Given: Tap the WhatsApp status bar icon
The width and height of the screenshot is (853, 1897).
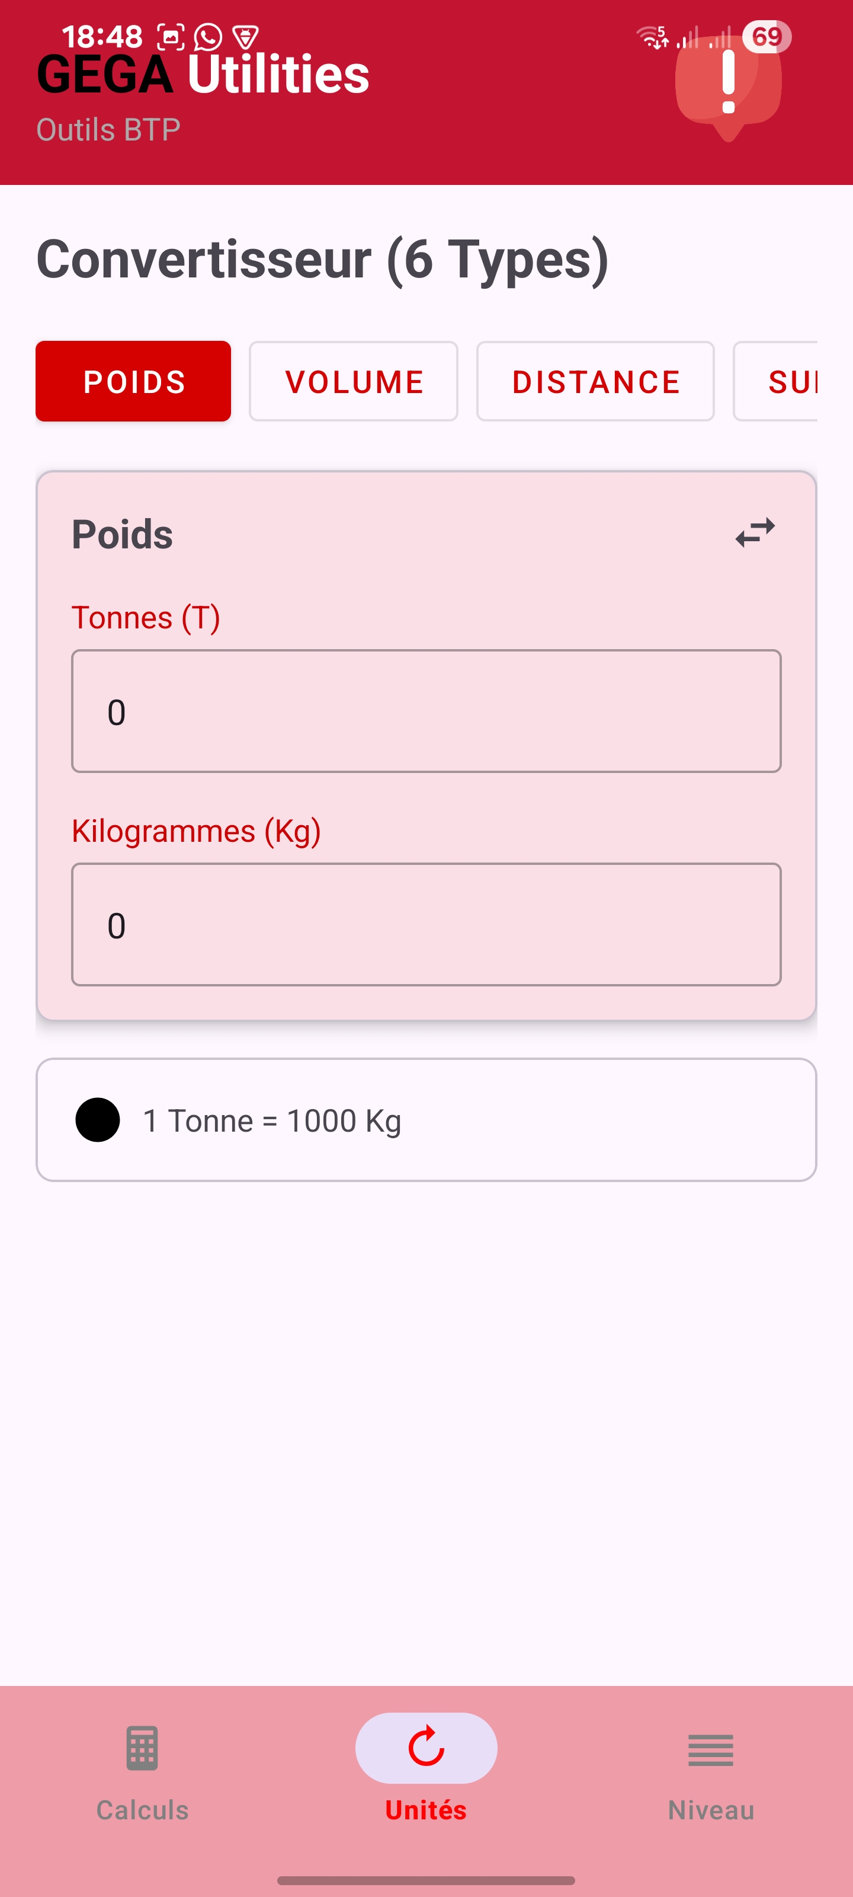Looking at the screenshot, I should (x=209, y=37).
